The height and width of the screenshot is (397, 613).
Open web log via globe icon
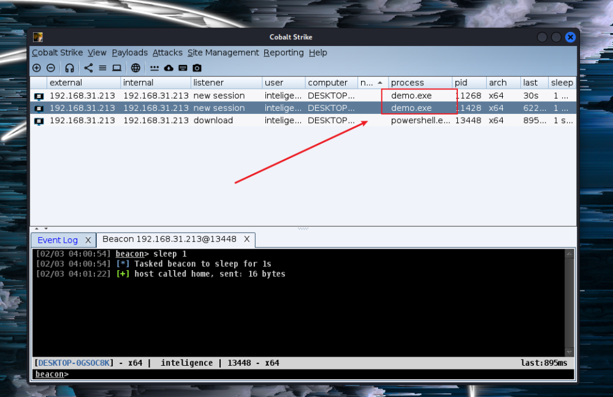(x=135, y=68)
